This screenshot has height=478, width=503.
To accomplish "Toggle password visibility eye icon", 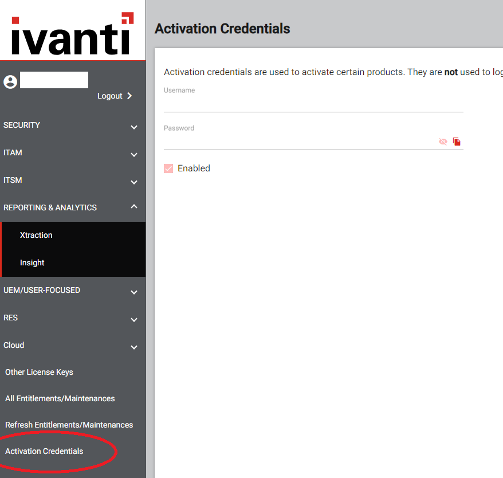I will [443, 142].
